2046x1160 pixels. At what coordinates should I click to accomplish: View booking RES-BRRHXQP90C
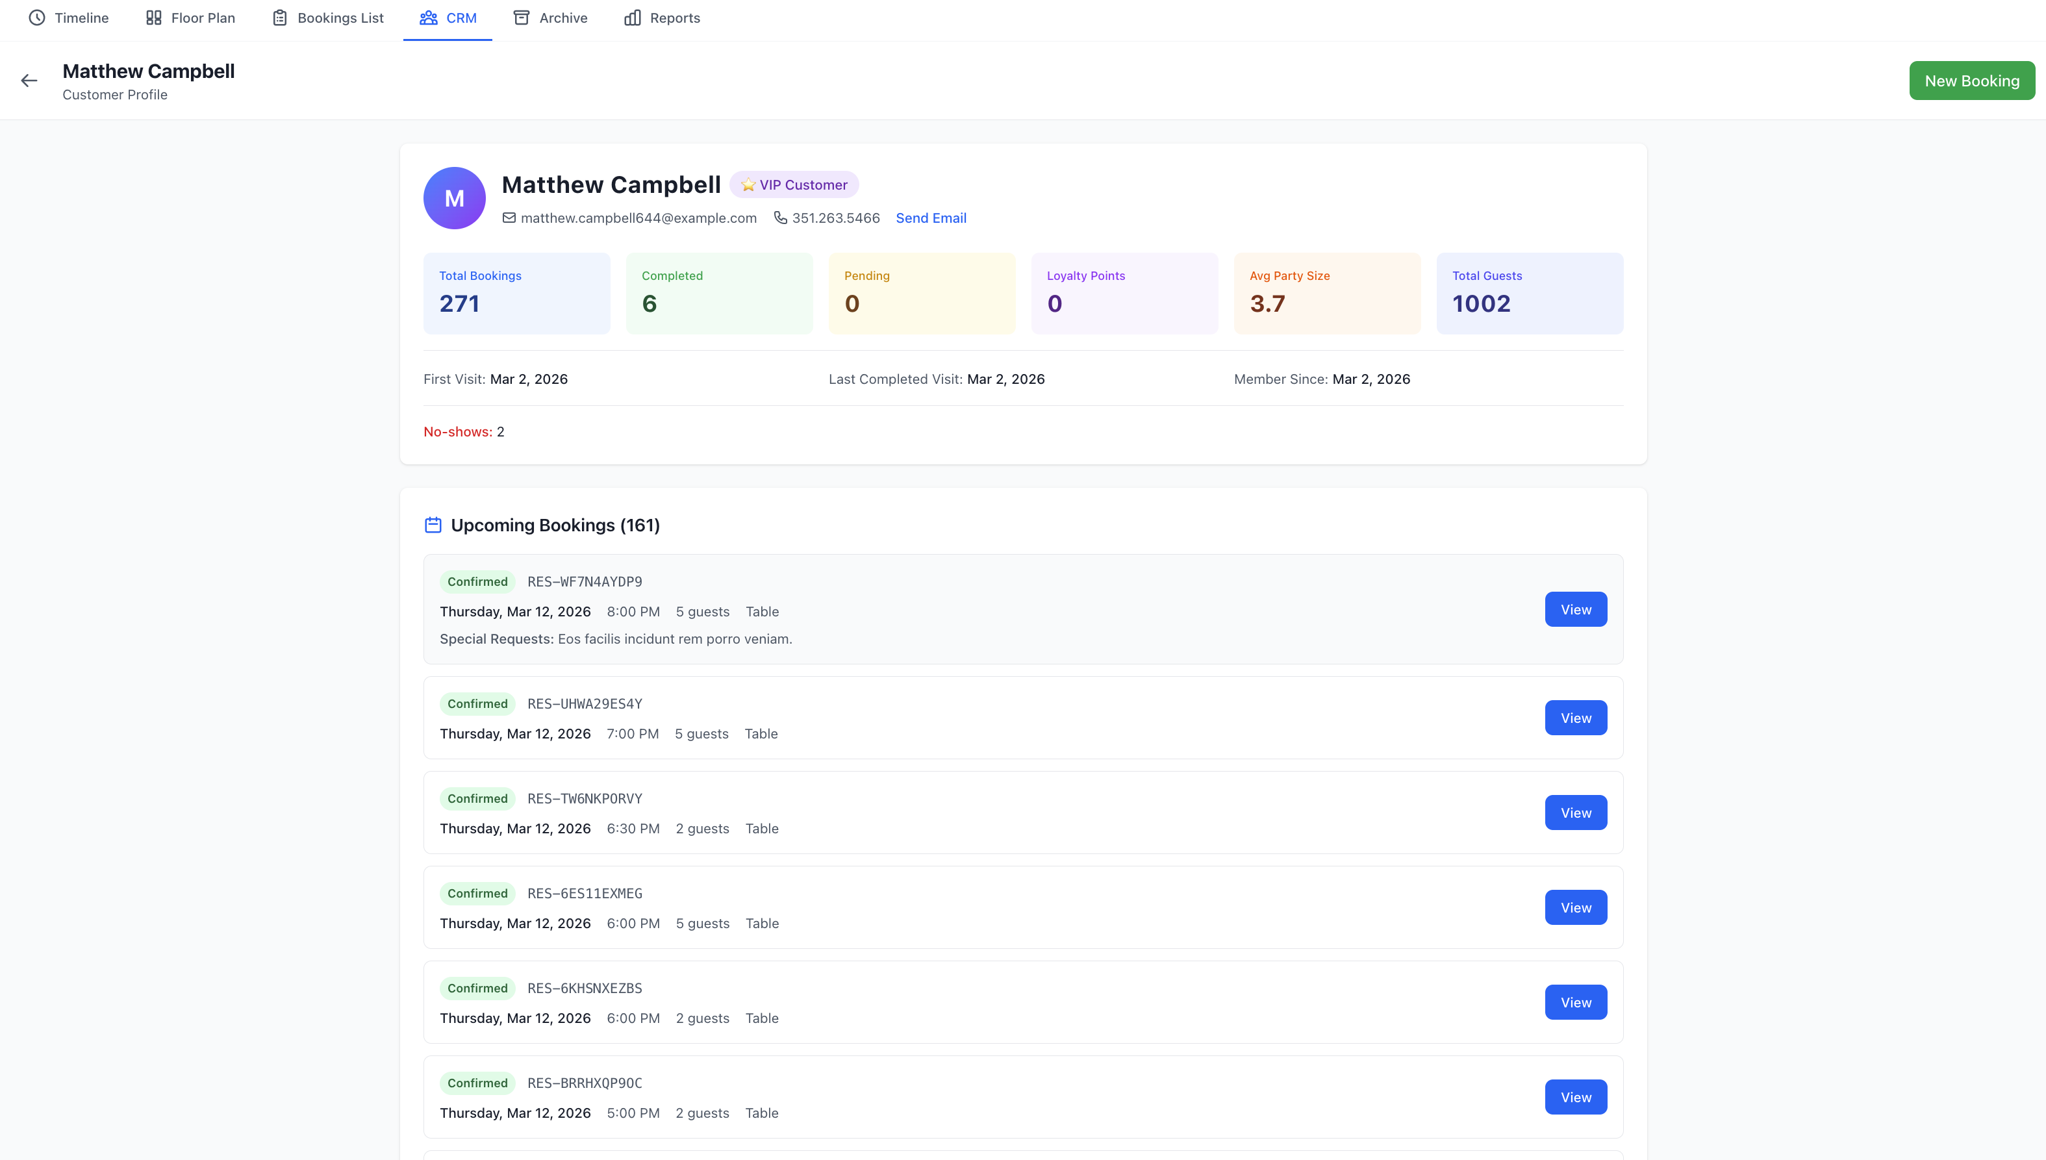pyautogui.click(x=1575, y=1096)
